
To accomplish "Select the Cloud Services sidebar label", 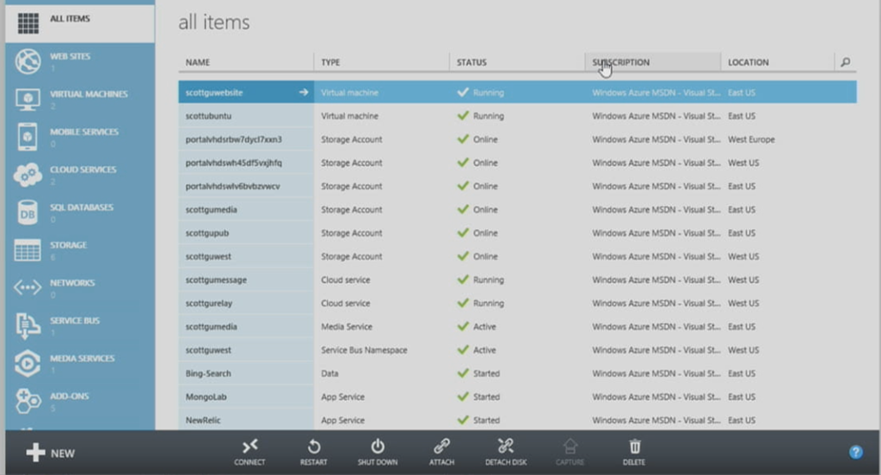I will pyautogui.click(x=83, y=170).
